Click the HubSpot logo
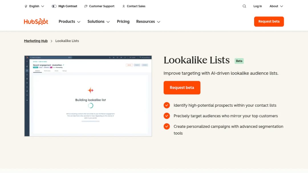This screenshot has height=173, width=308. coord(36,22)
